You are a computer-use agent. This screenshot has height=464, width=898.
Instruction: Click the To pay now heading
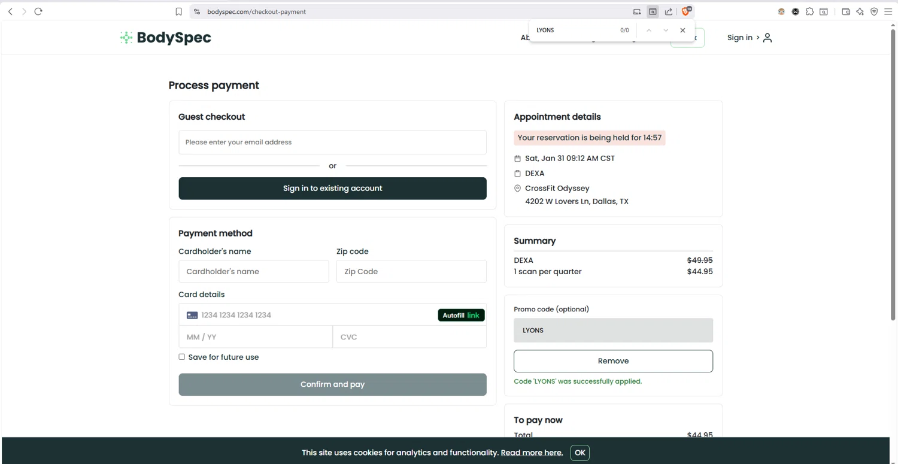(538, 420)
